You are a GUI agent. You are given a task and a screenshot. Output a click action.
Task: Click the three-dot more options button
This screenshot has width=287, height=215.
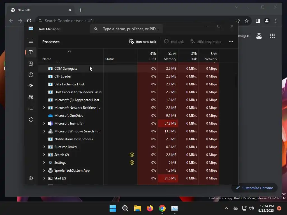coord(231,42)
